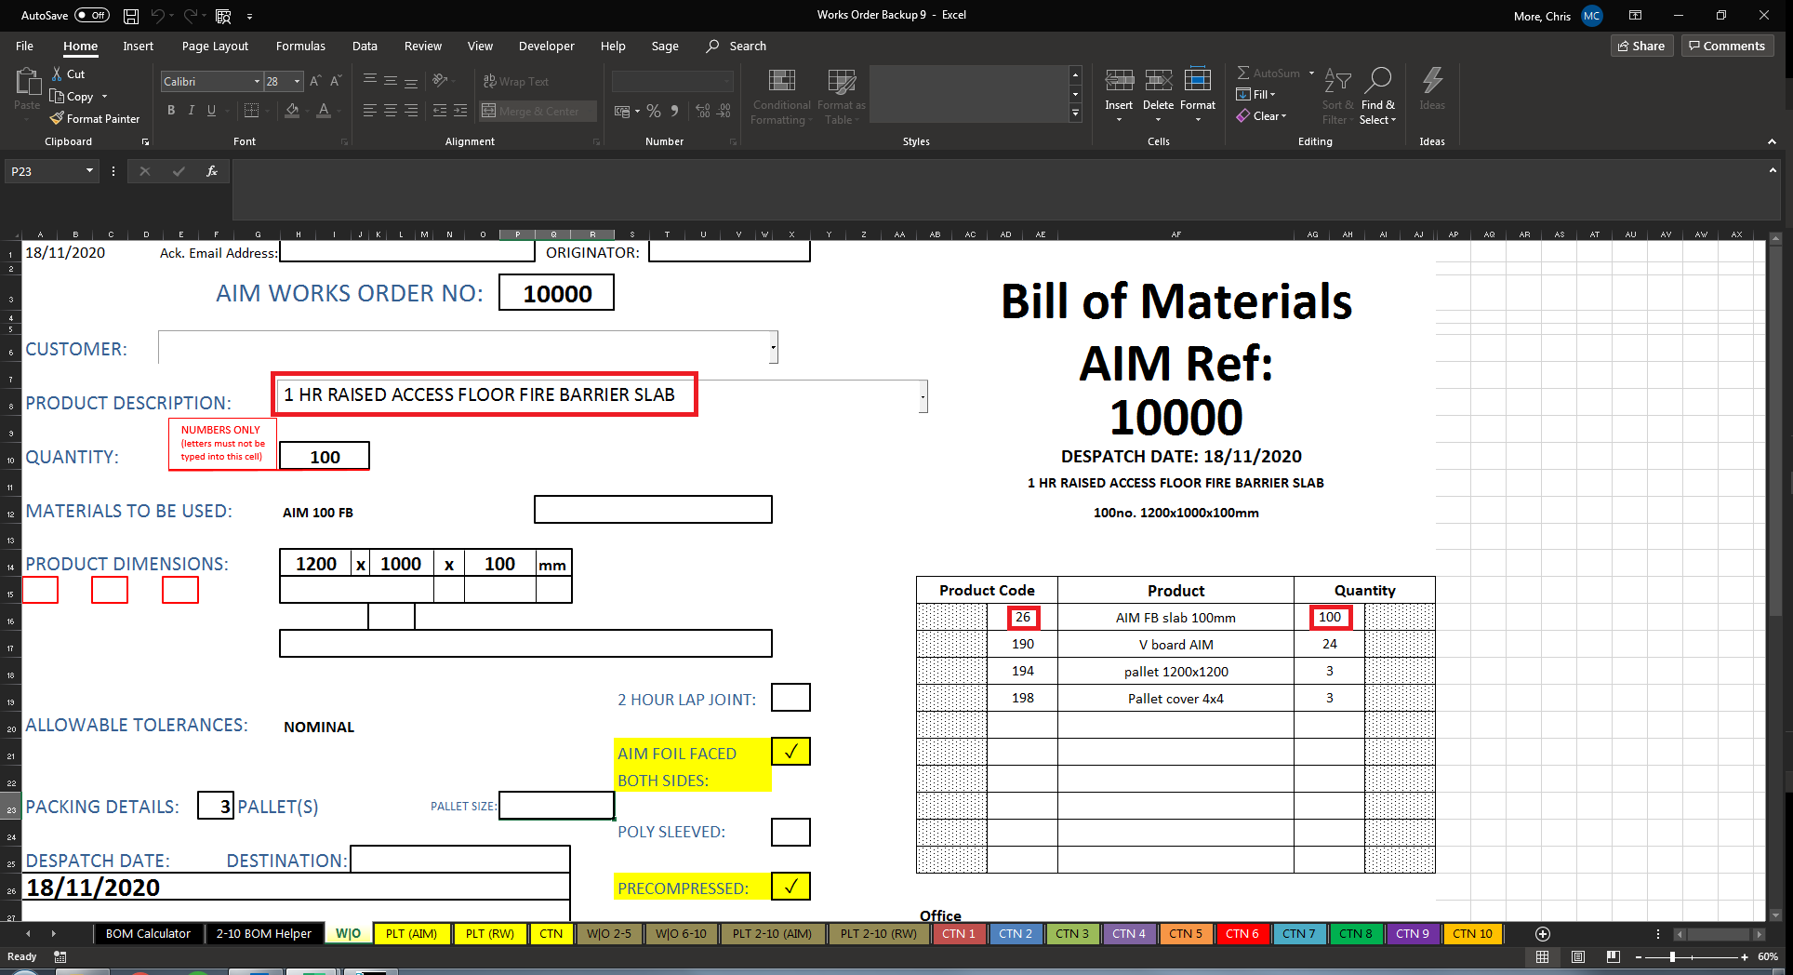The height and width of the screenshot is (975, 1793).
Task: Collapse the ribbon with chevron
Action: 1772,141
